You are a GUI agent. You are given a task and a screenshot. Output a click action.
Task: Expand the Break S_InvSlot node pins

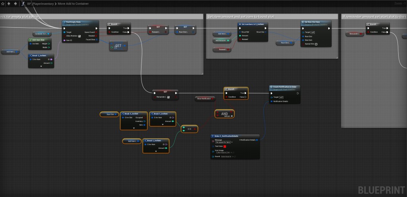pos(134,129)
